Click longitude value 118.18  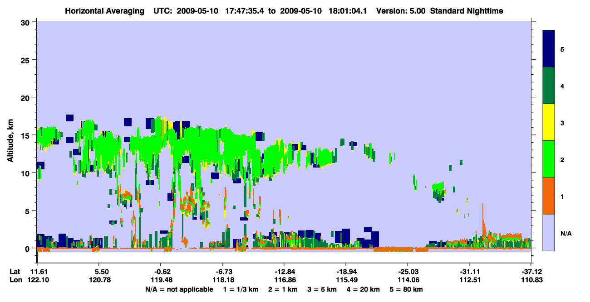(222, 280)
